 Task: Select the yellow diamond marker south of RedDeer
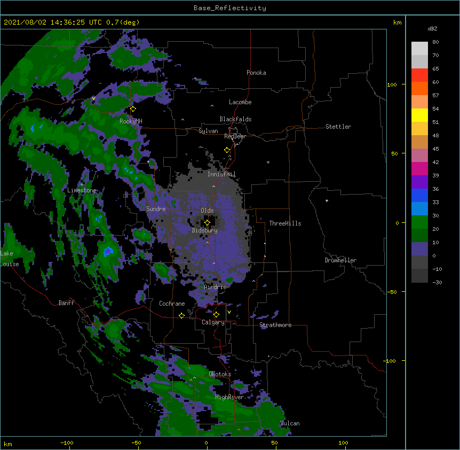click(227, 150)
